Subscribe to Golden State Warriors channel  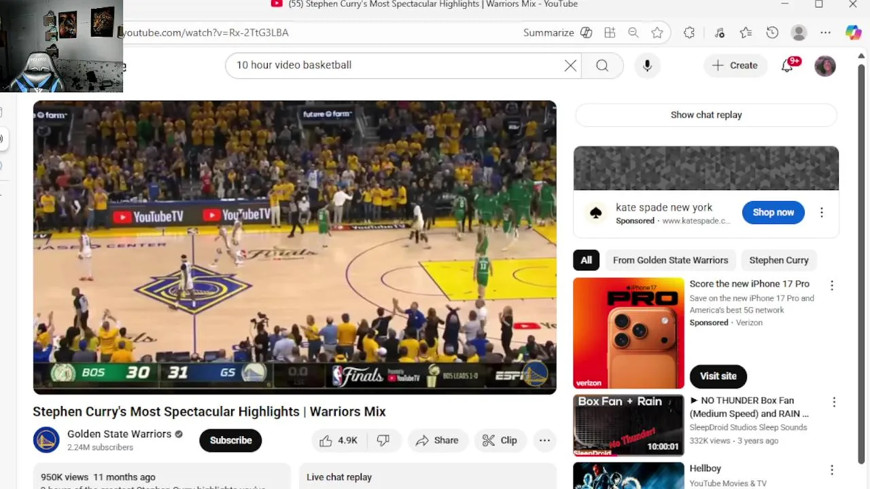pos(230,440)
